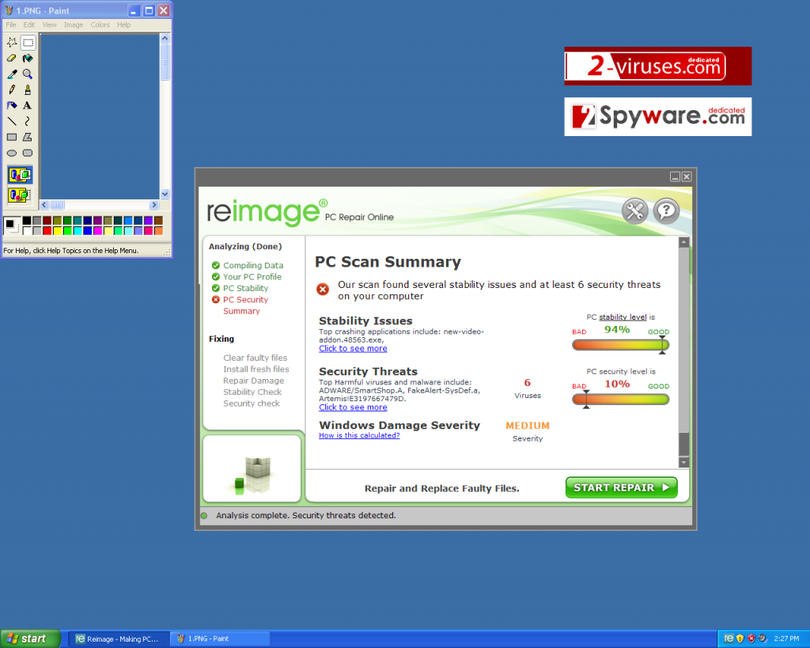This screenshot has width=810, height=648.
Task: Click the 2-viruses.com dedicated banner
Action: click(657, 66)
